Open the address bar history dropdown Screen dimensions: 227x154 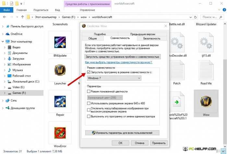pyautogui.click(x=191, y=17)
